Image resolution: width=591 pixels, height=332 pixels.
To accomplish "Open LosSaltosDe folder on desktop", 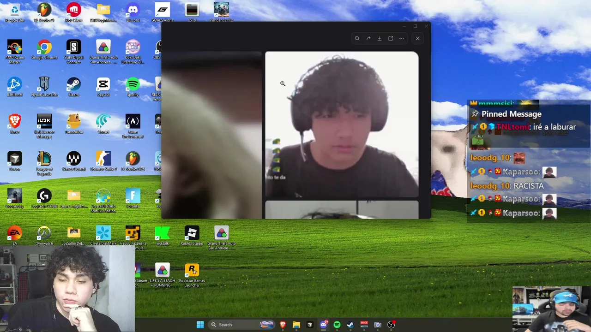I will pyautogui.click(x=74, y=236).
